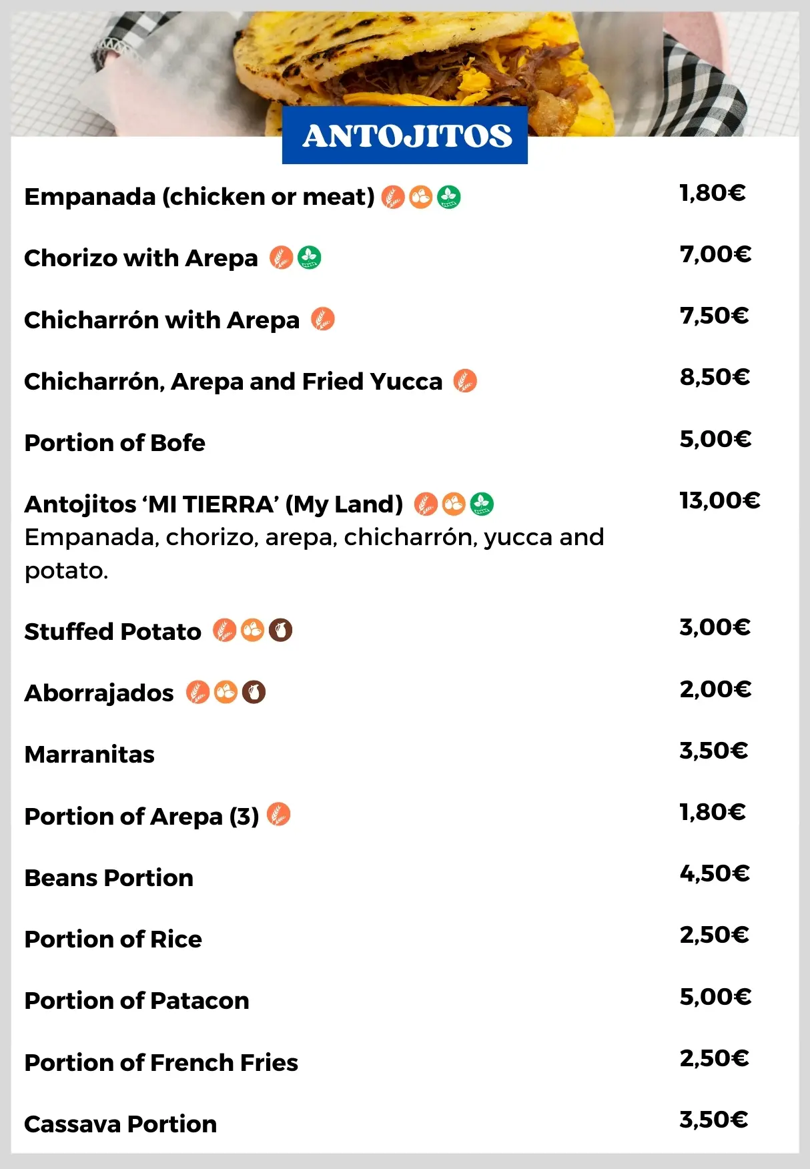Viewport: 810px width, 1169px height.
Task: Click the wheat gluten icon beside Empanada
Action: [x=393, y=198]
